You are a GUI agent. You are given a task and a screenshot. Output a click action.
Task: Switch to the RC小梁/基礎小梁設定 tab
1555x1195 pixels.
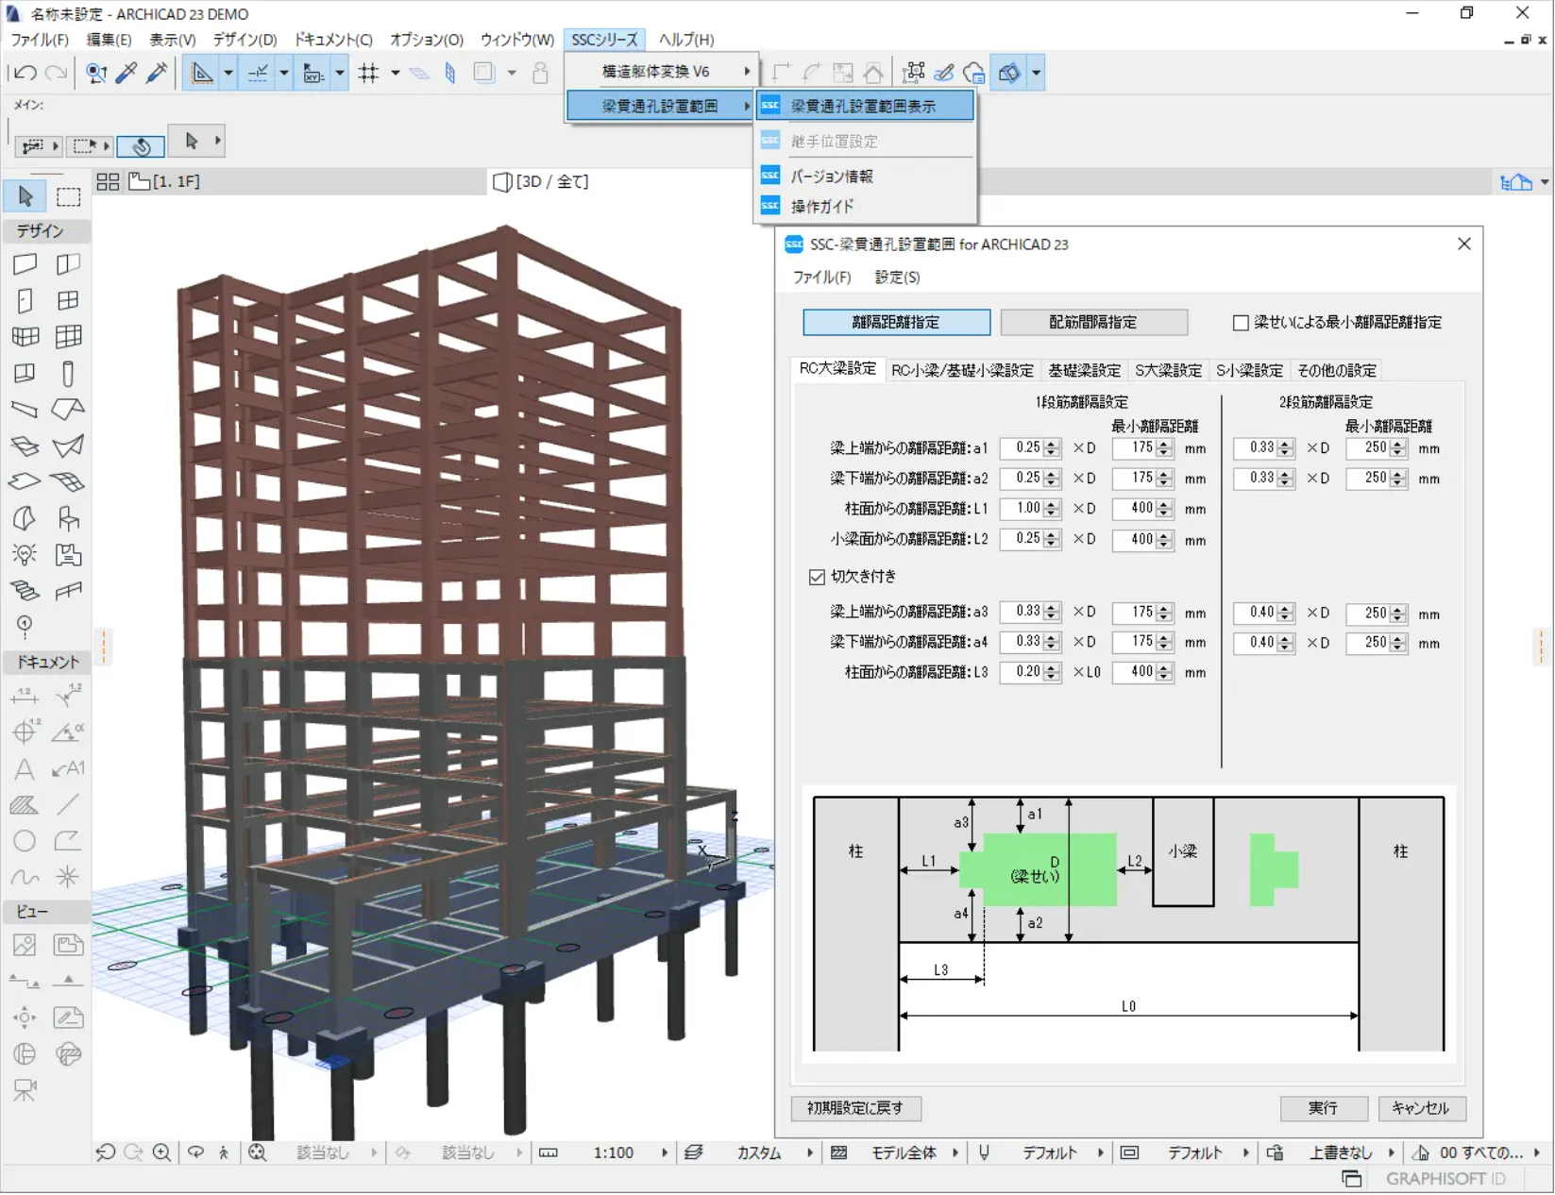[963, 371]
